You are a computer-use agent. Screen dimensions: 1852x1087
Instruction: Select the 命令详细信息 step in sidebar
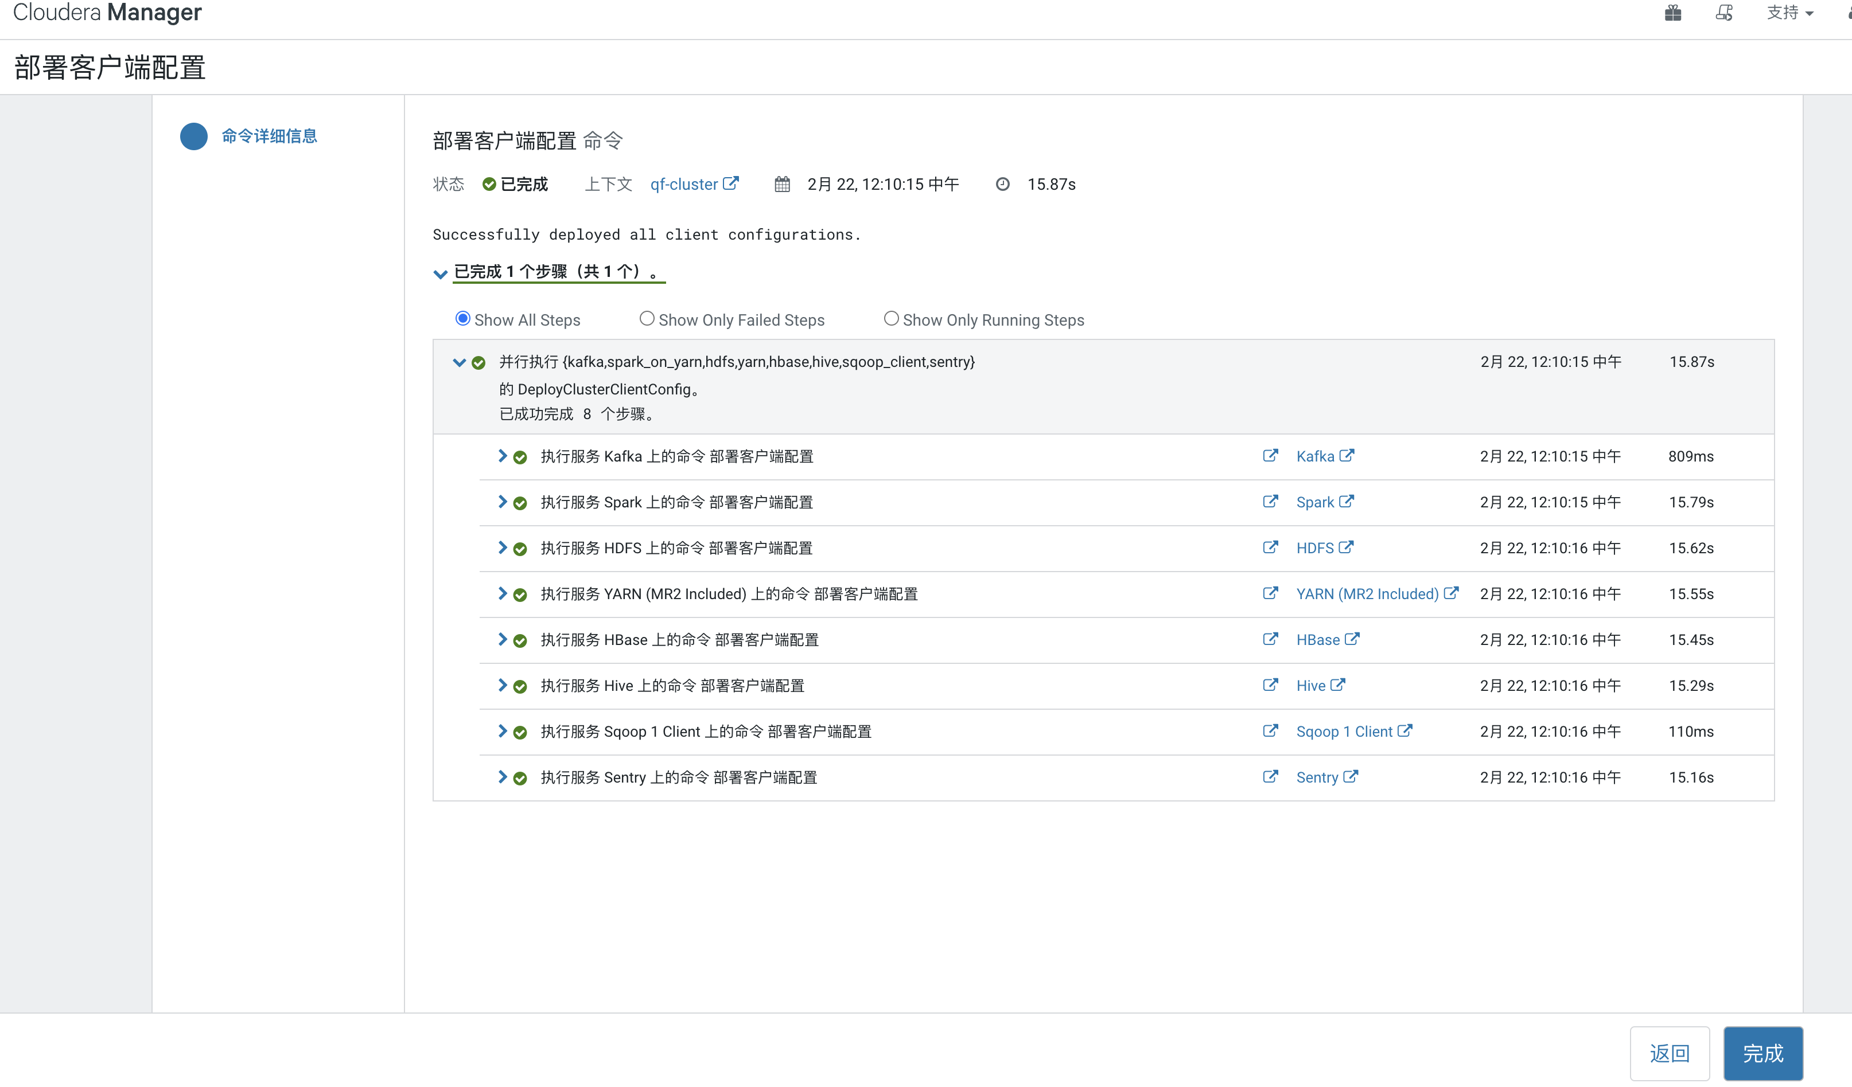[x=269, y=136]
